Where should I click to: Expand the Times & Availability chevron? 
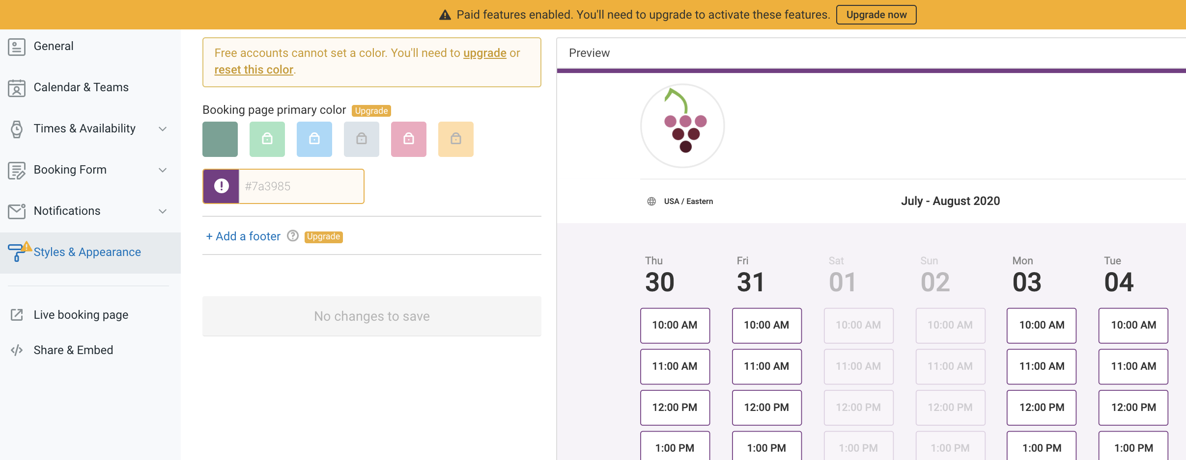tap(163, 129)
